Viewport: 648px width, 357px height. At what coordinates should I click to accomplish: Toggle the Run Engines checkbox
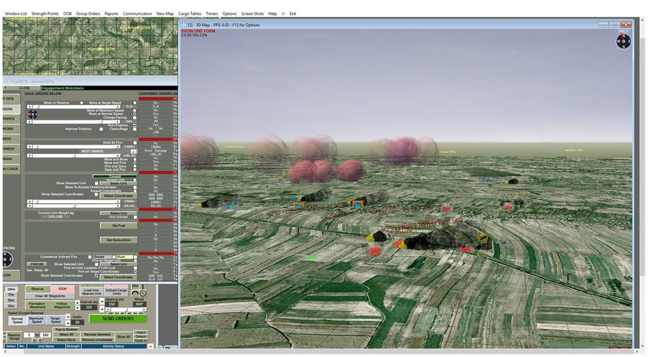135,125
